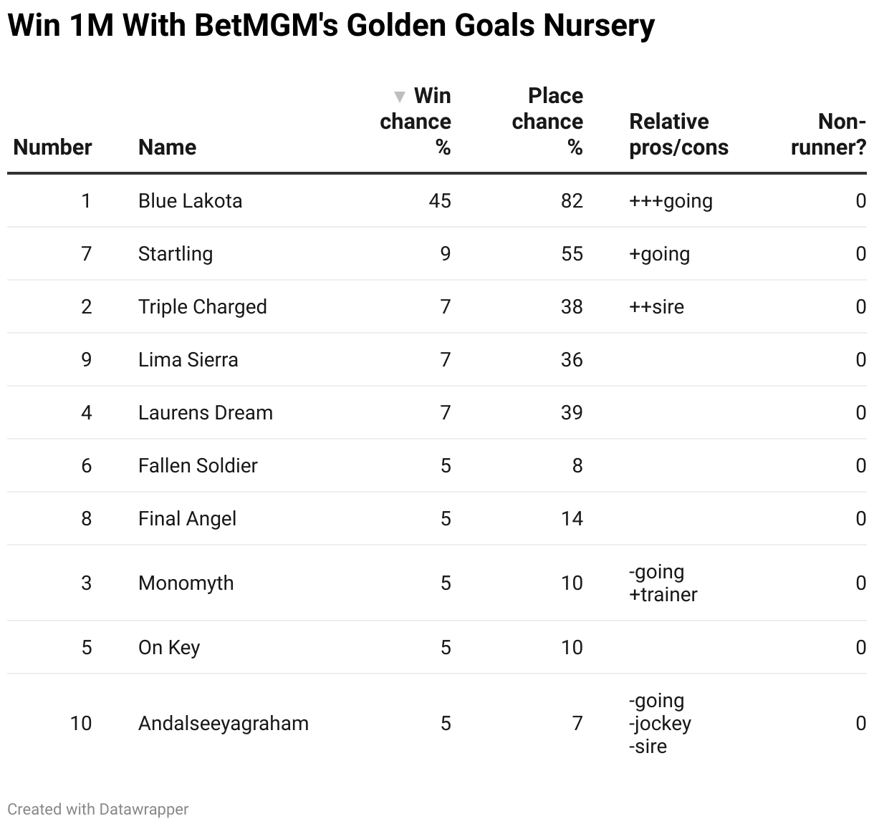The width and height of the screenshot is (874, 826).
Task: Click Andalseeyagraham in the last row
Action: pos(224,723)
